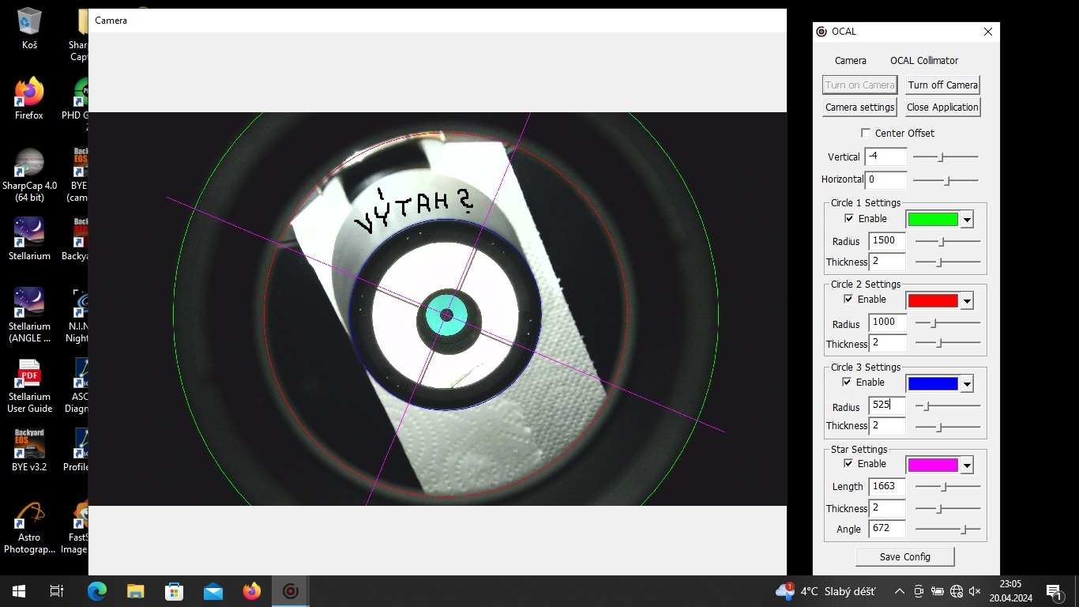
Task: Click Circle 2 red color swatch
Action: (x=933, y=300)
